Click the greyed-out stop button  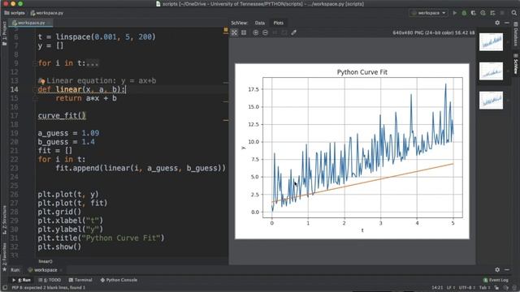pos(502,13)
